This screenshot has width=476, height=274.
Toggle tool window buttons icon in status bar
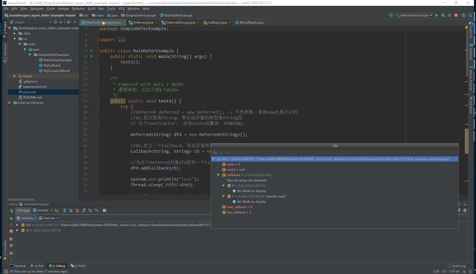(6, 271)
